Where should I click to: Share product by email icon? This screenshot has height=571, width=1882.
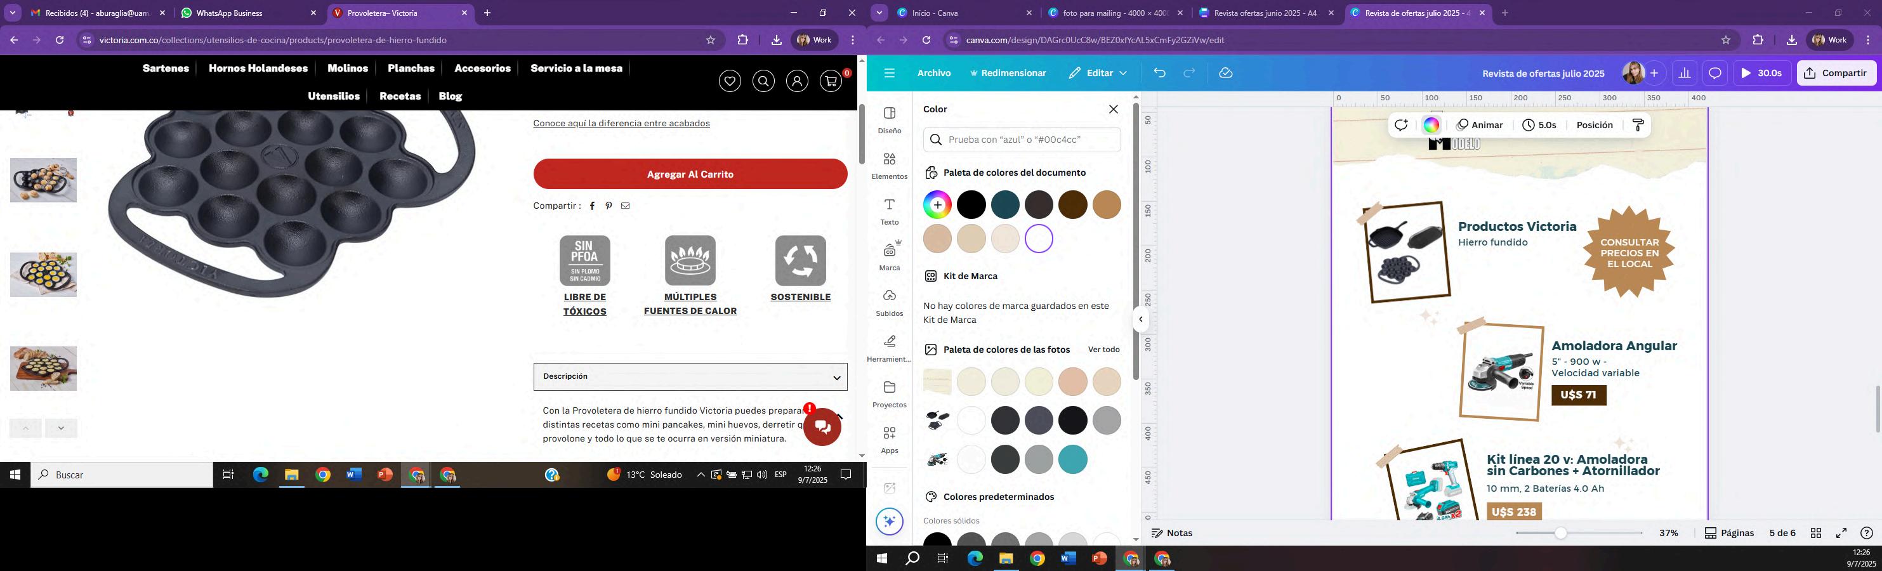[x=626, y=206]
